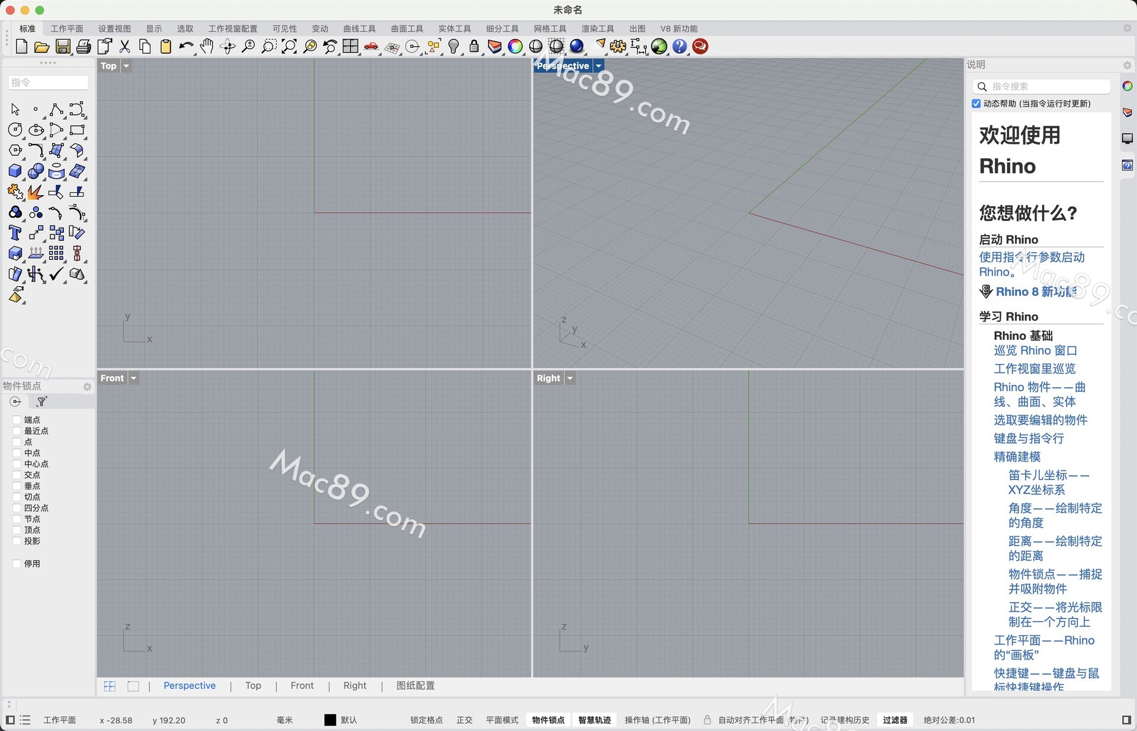Image resolution: width=1137 pixels, height=731 pixels.
Task: Click the Box solid tool icon
Action: [x=15, y=171]
